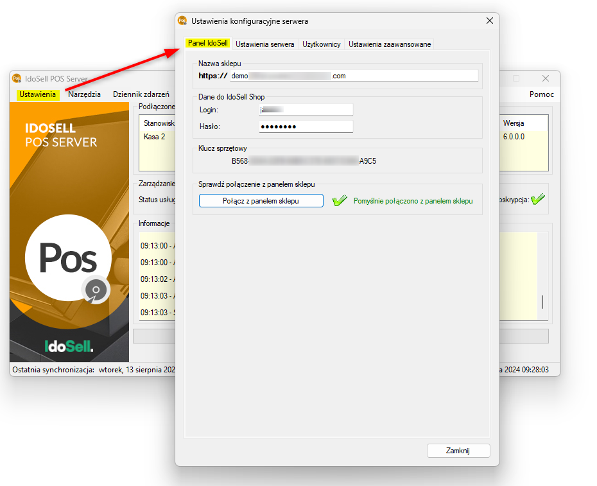The image size is (597, 486).
Task: Close the IdoSell POS Server window
Action: (x=545, y=78)
